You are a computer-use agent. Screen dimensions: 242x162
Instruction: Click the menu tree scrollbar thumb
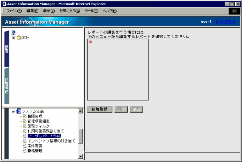point(80,136)
